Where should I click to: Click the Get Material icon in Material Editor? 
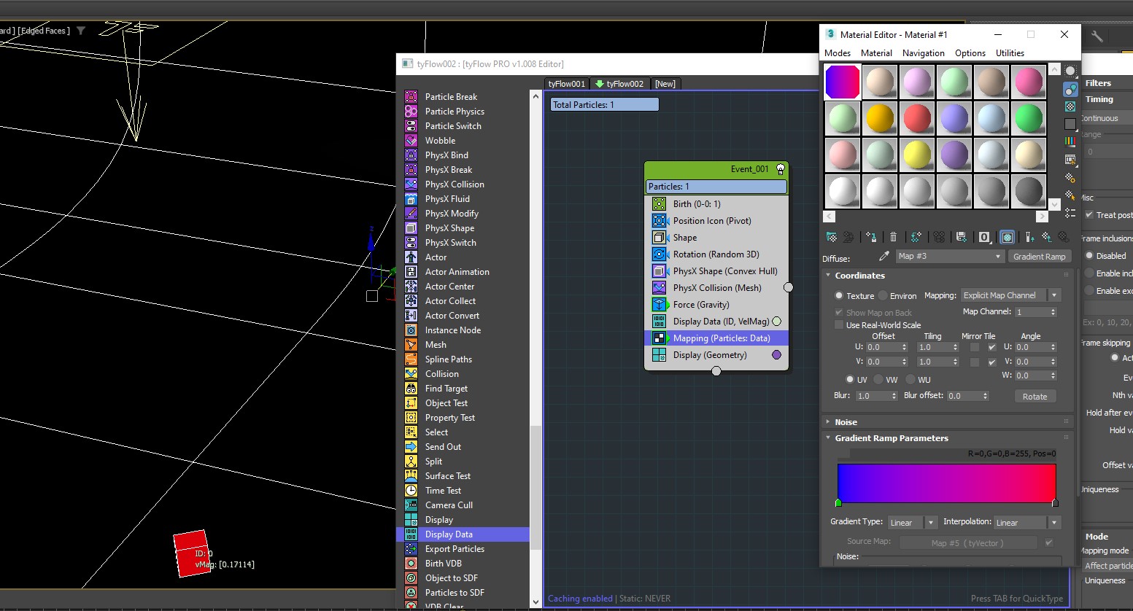[831, 237]
